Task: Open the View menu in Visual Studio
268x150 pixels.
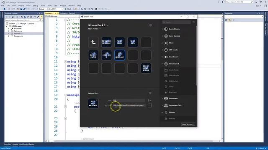Action: [14, 5]
